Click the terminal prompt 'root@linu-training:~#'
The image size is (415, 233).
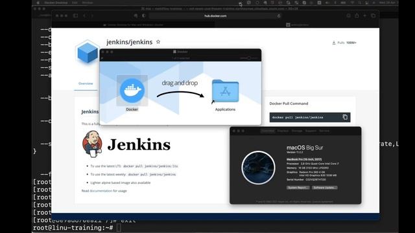point(73,227)
